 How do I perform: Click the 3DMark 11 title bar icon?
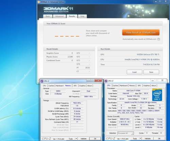coord(39,2)
